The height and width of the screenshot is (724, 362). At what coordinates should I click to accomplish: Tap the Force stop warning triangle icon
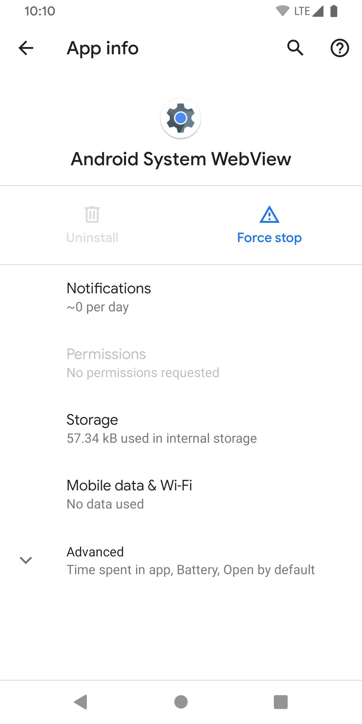[x=269, y=215]
